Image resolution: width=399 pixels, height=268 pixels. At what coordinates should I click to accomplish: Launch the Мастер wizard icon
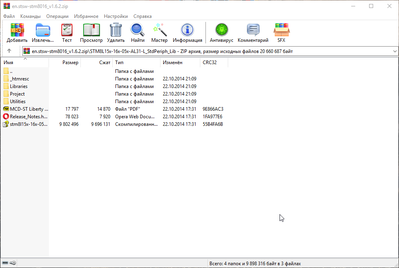point(160,30)
